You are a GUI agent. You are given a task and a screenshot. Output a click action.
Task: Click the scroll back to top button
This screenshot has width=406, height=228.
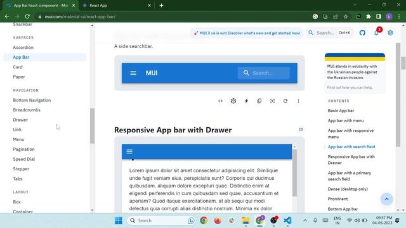[386, 199]
